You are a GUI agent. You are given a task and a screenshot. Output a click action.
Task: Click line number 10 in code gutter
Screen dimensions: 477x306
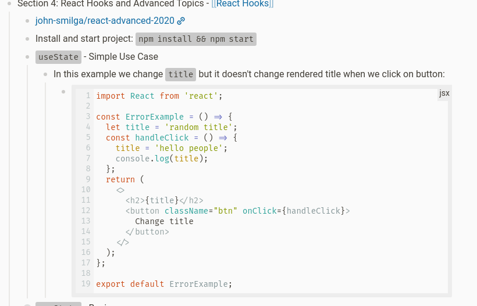[x=86, y=190]
